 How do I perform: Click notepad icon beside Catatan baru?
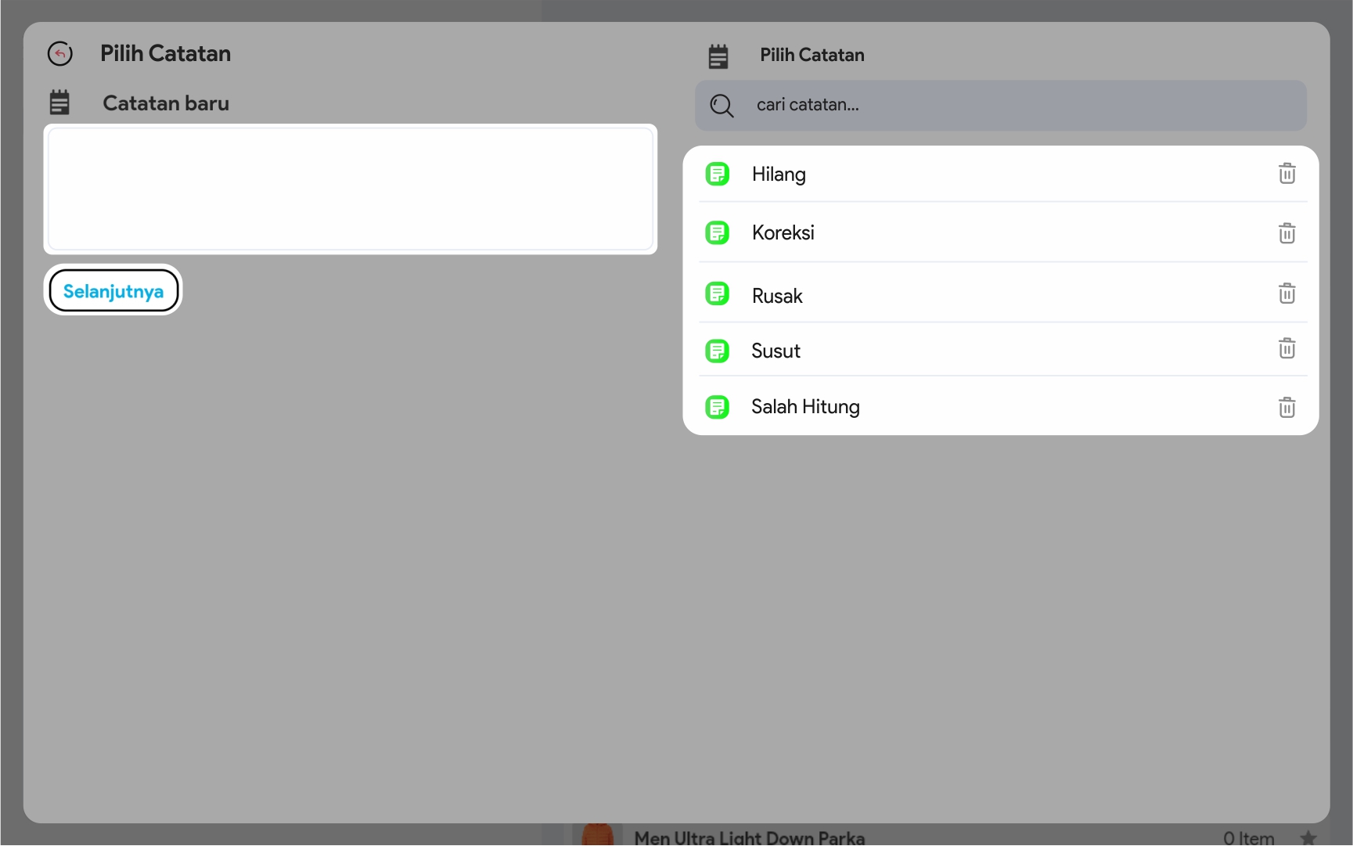[59, 103]
